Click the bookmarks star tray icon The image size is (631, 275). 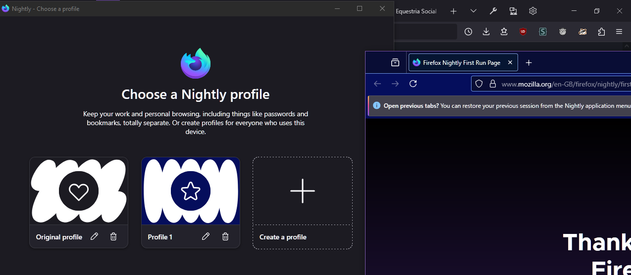point(504,32)
